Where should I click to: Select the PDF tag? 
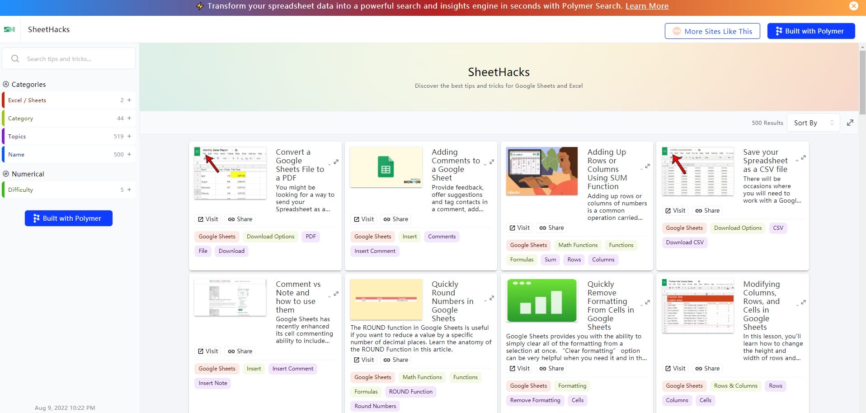[x=311, y=237]
